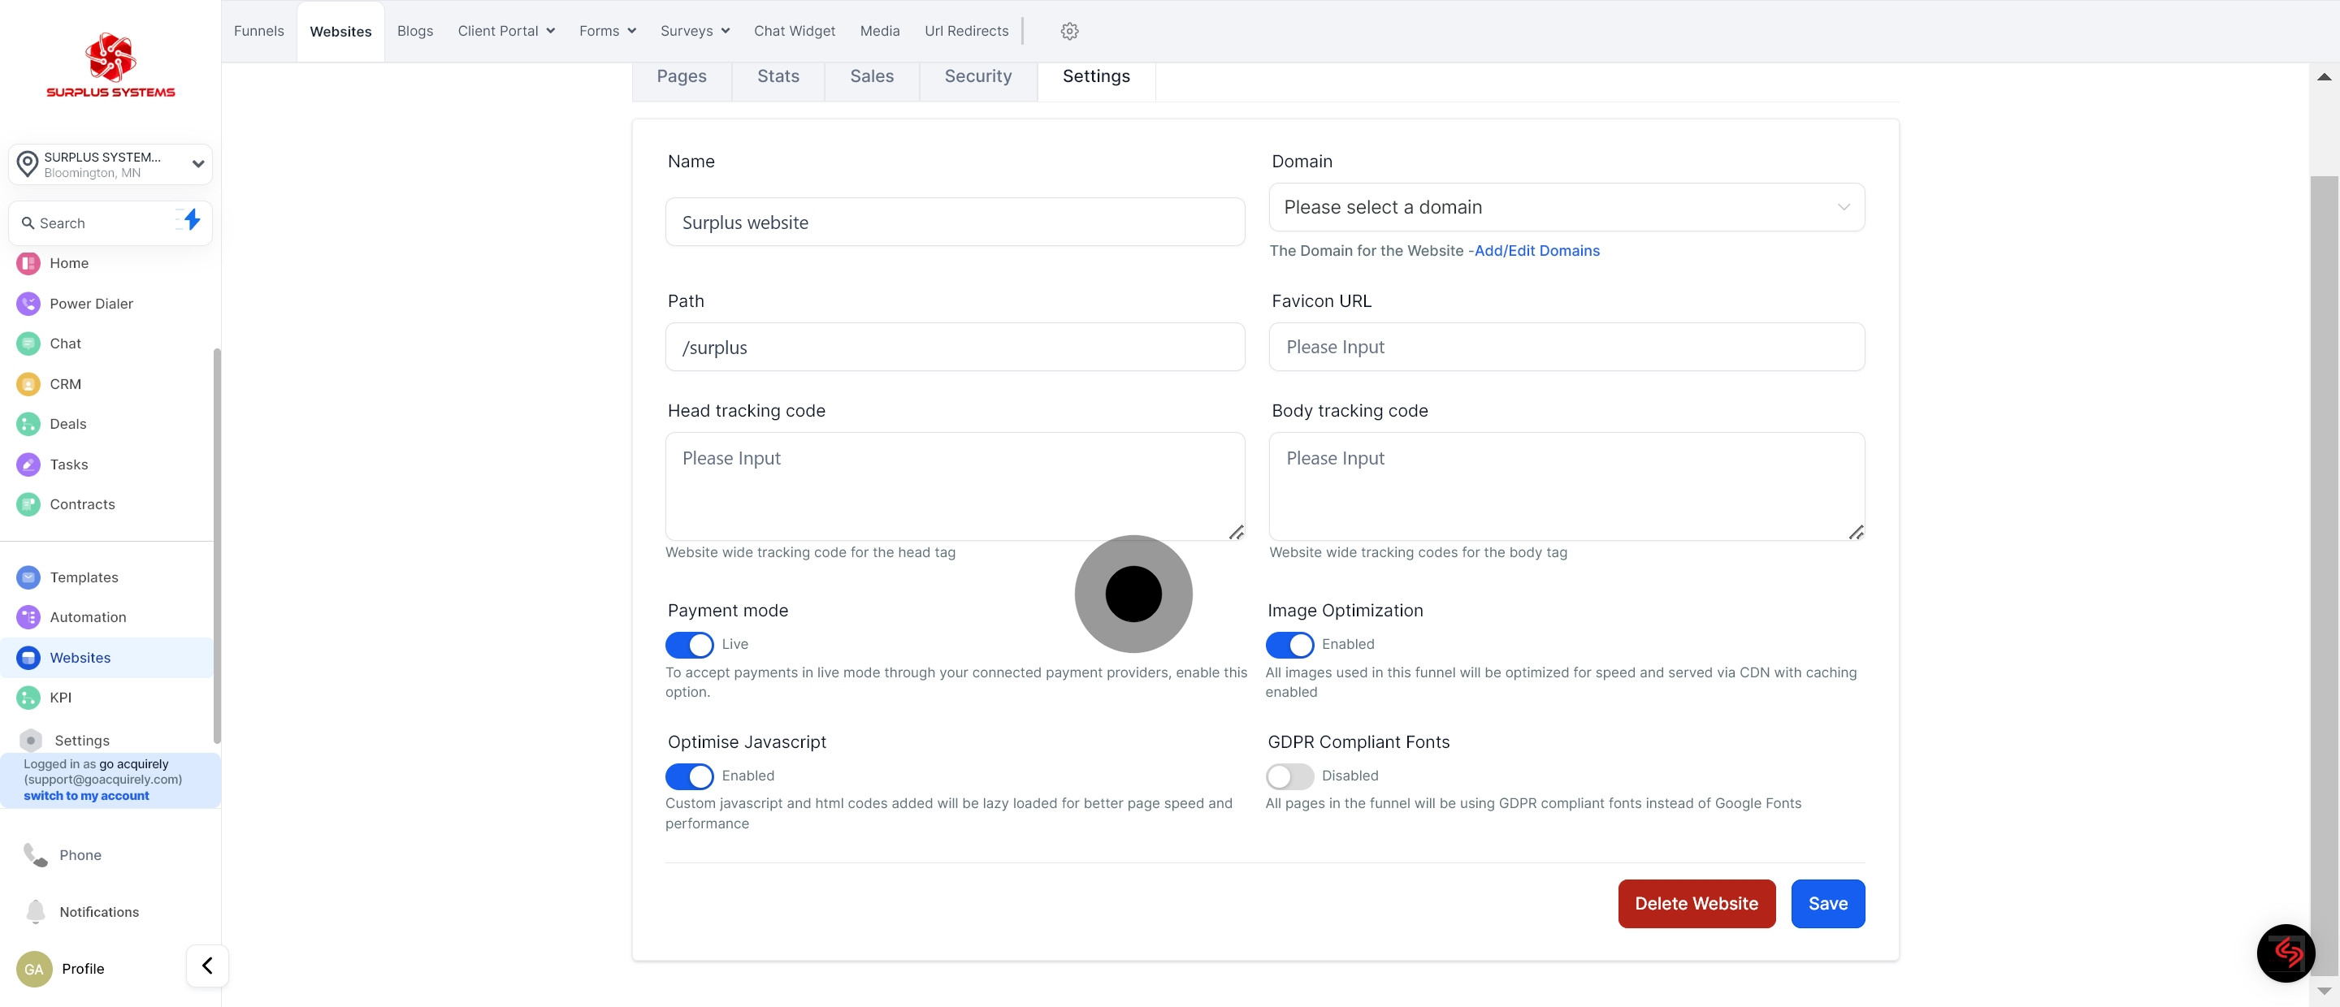Open Notifications bell in sidebar
The width and height of the screenshot is (2340, 1007).
36,910
